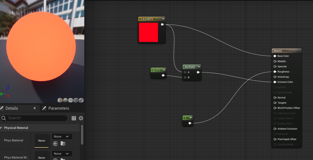Select the cylinder preview mesh icon

coord(60,100)
